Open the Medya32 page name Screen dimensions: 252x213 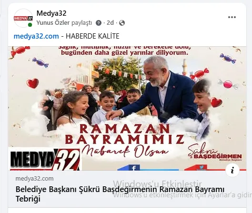click(51, 13)
